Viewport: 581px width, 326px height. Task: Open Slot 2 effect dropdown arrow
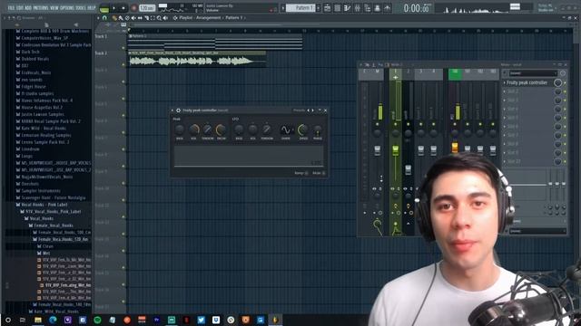(505, 91)
